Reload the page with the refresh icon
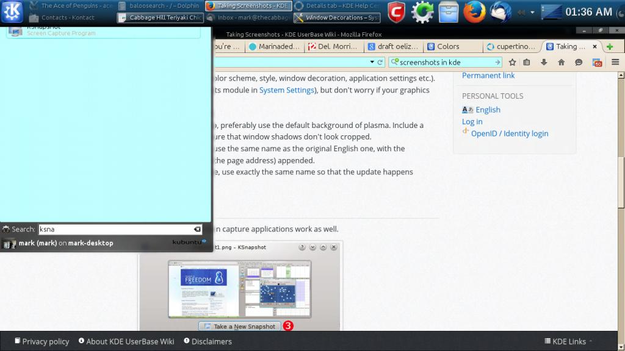 380,62
